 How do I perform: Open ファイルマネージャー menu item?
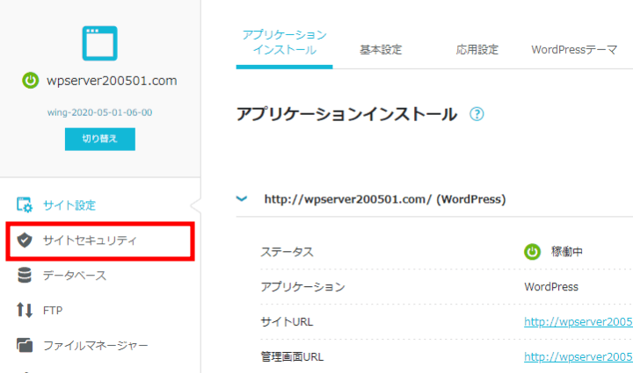(95, 346)
